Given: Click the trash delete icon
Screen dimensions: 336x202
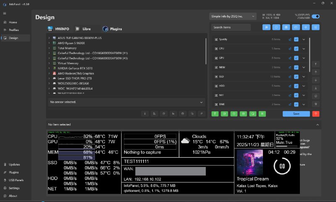Looking at the screenshot, I should 316,104.
